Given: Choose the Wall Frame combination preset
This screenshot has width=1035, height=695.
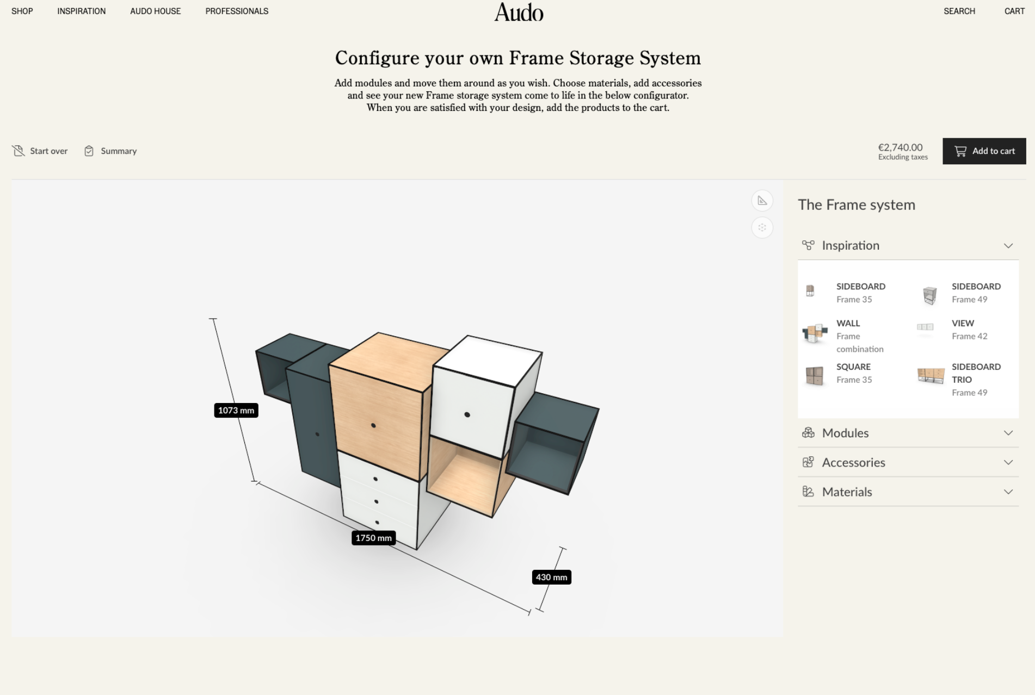Looking at the screenshot, I should click(815, 333).
